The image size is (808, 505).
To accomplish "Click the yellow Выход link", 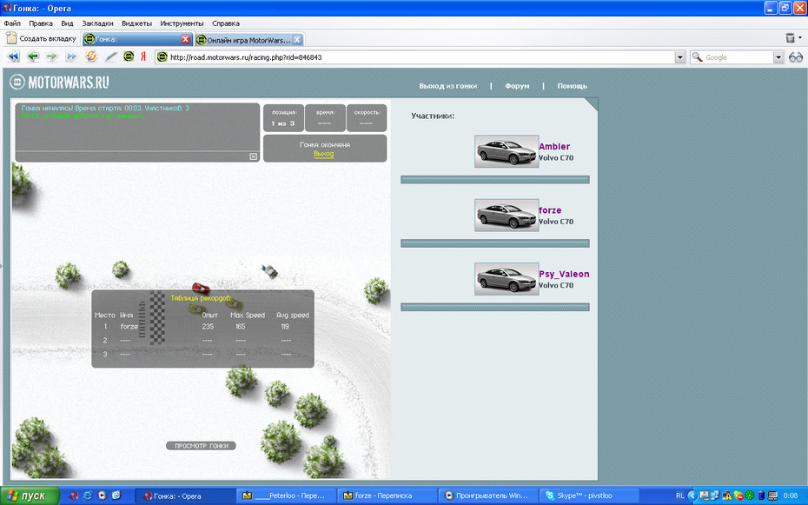I will click(323, 154).
